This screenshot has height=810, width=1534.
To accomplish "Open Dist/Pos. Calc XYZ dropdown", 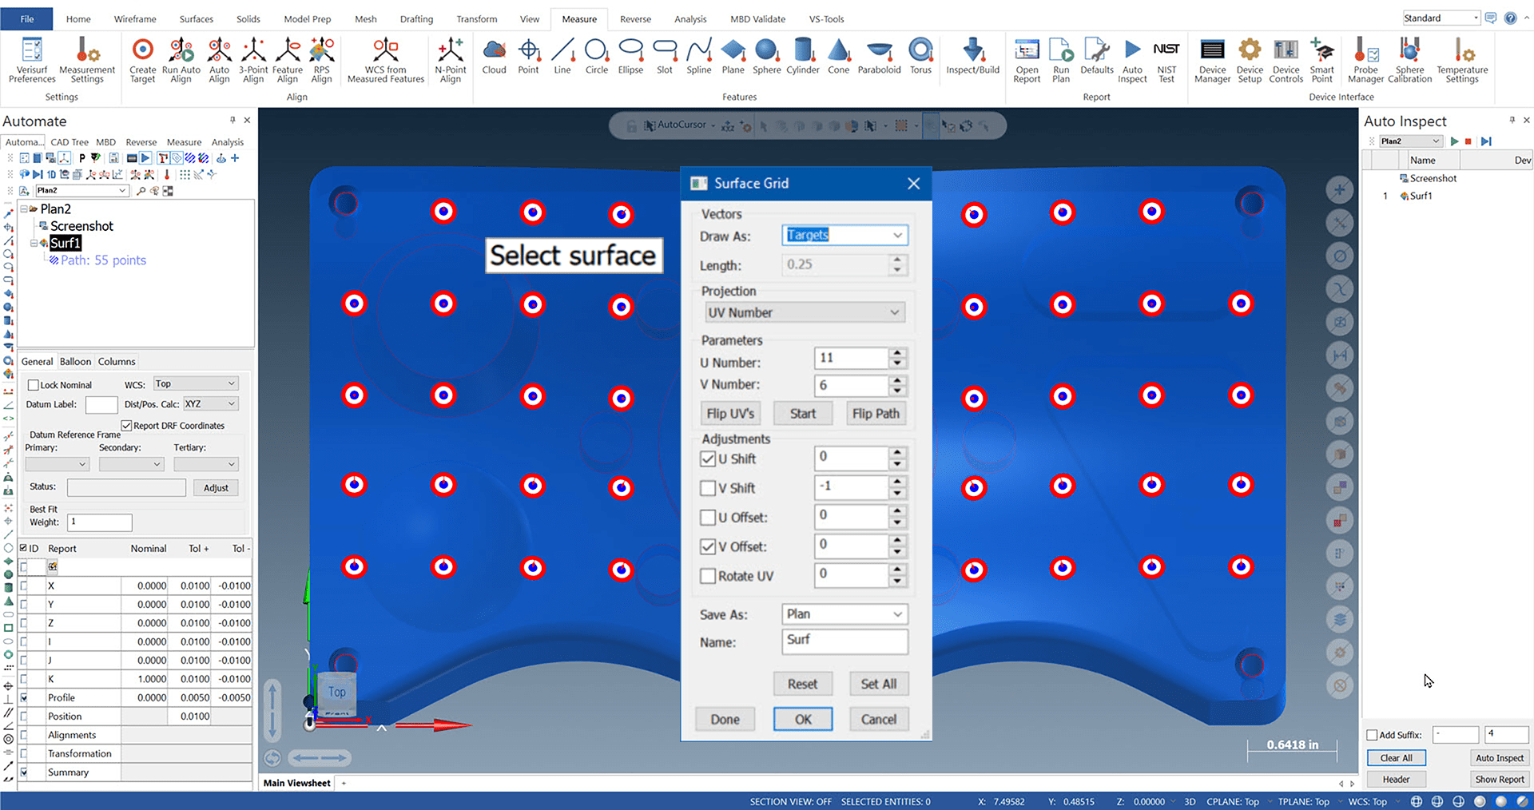I will (211, 404).
